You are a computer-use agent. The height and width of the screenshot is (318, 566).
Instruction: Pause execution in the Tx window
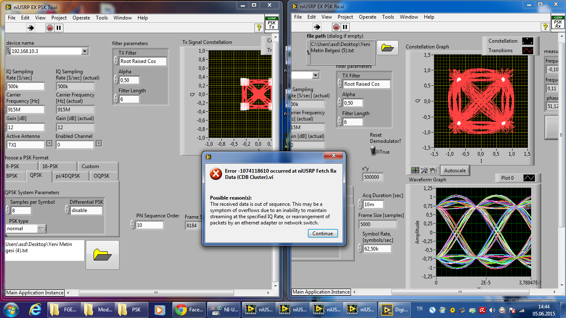tap(59, 28)
